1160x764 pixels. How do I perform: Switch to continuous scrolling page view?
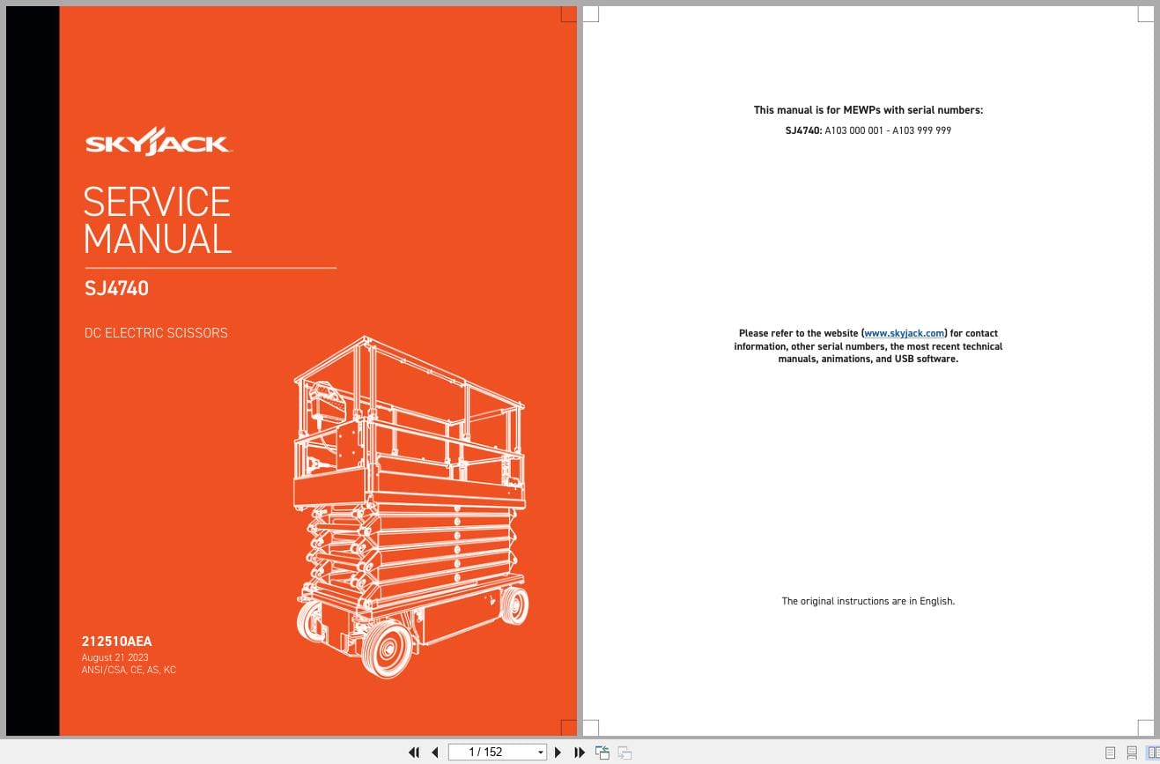click(x=1132, y=753)
